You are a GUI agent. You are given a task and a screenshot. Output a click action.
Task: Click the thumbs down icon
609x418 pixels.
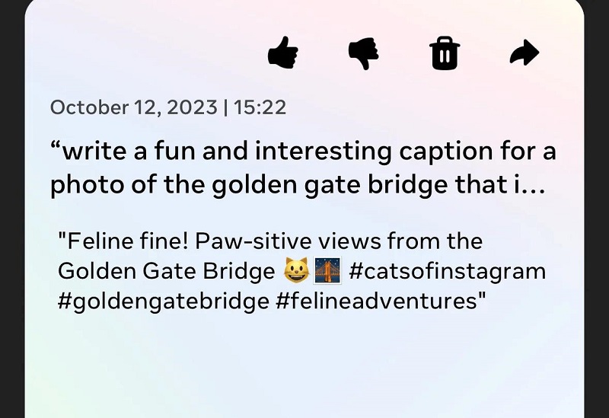pos(364,53)
